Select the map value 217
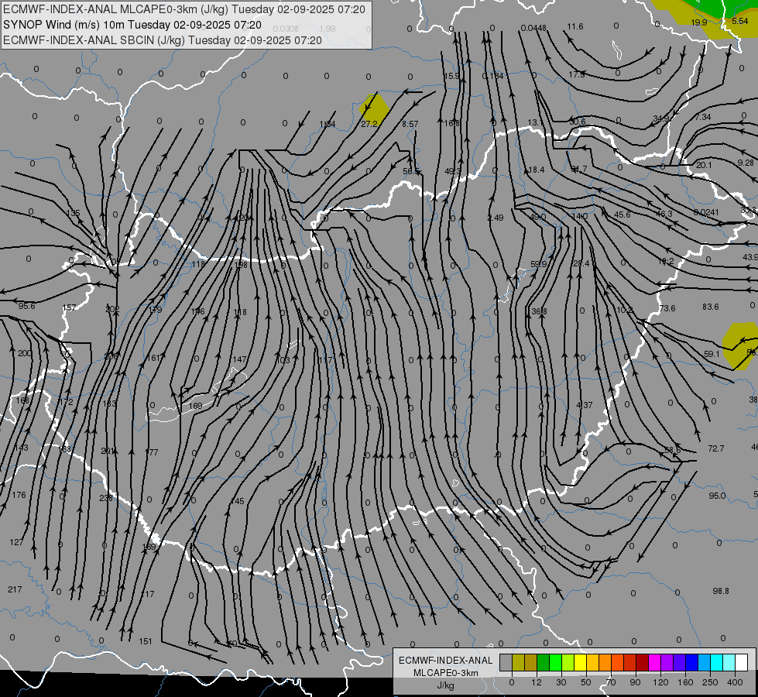 (15, 589)
